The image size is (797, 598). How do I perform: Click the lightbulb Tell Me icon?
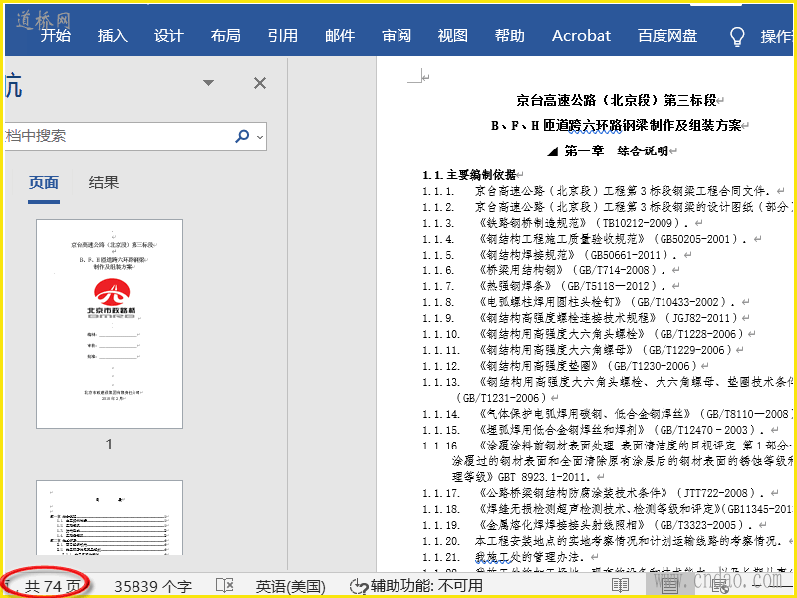point(737,36)
